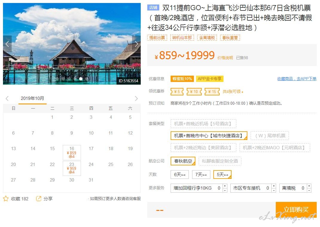Go to previous month in calendar
320x227 pixels.
tap(7, 98)
